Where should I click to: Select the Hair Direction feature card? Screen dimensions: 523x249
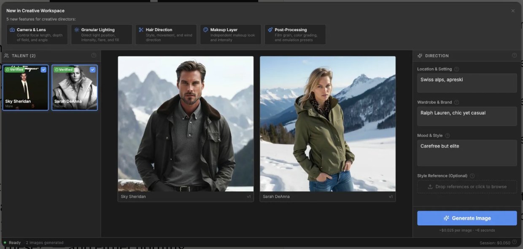[166, 34]
